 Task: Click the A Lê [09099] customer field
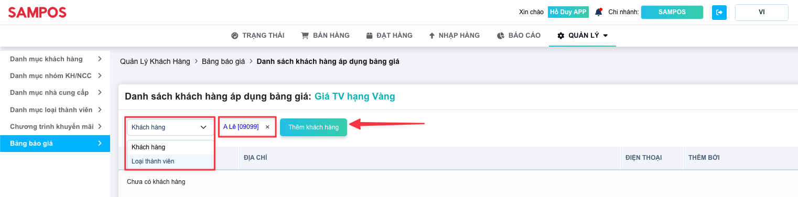[x=247, y=127]
